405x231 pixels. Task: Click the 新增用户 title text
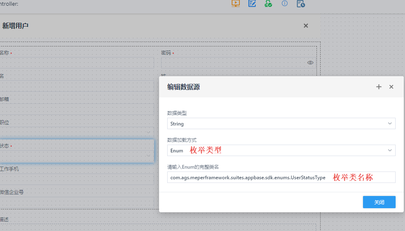tap(15, 26)
